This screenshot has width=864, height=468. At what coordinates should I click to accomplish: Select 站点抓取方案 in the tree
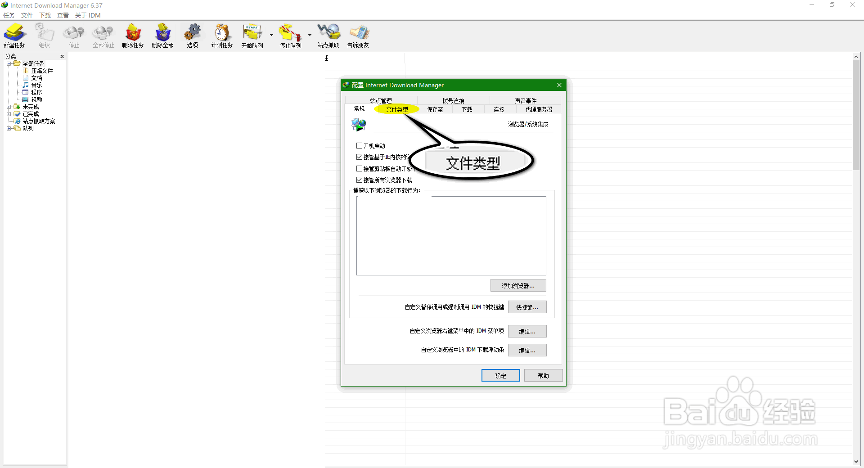click(x=39, y=121)
